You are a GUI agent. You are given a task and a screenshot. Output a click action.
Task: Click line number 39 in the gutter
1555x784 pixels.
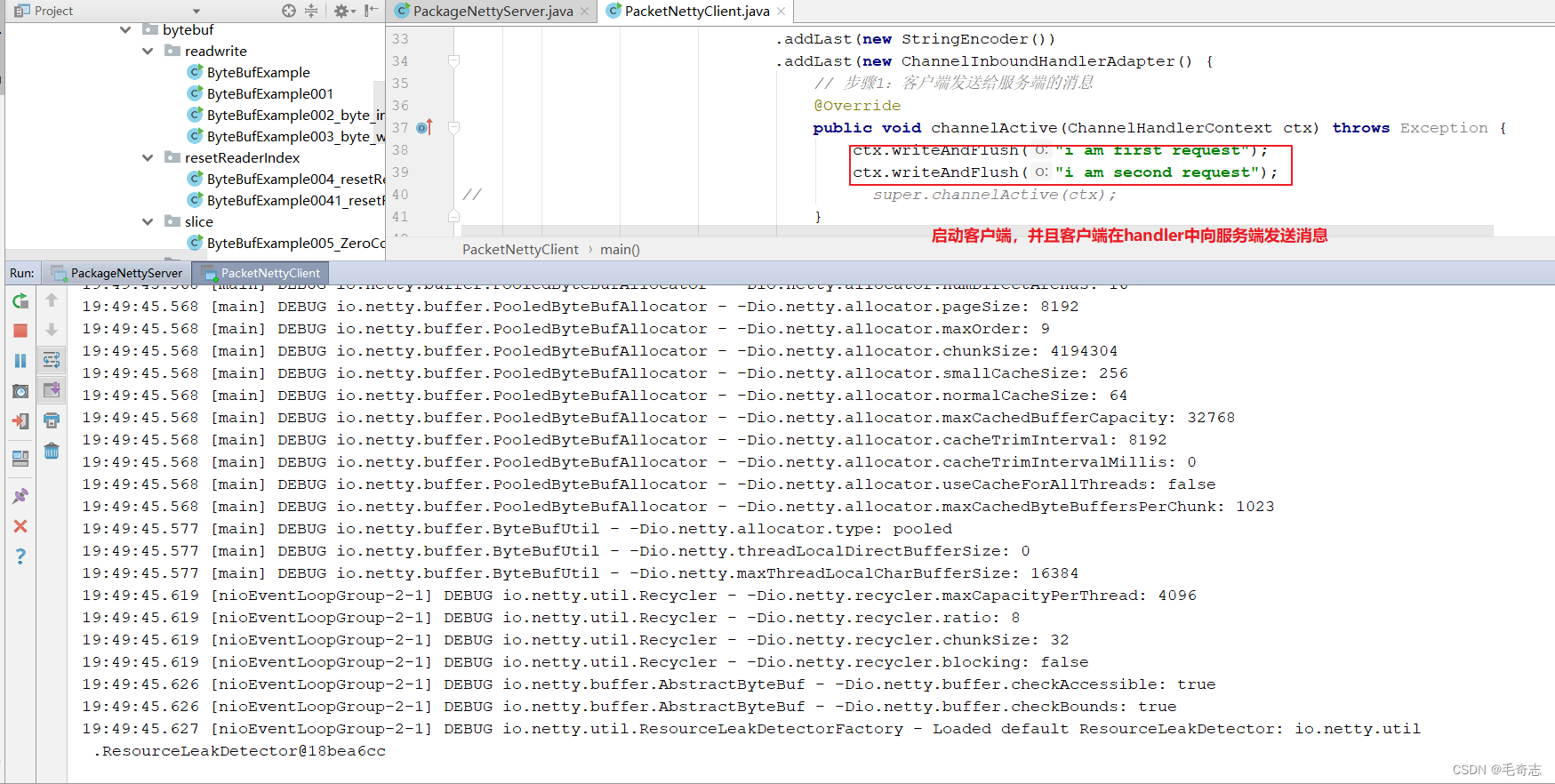(x=400, y=172)
